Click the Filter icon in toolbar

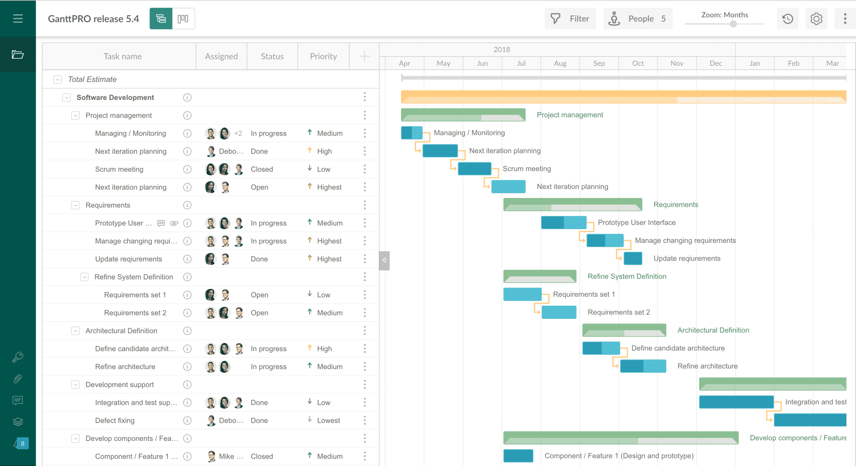pos(555,18)
